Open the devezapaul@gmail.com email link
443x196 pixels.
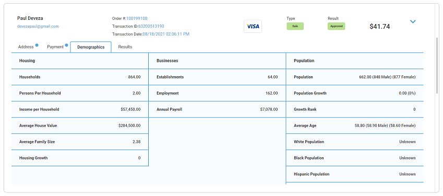pyautogui.click(x=38, y=26)
